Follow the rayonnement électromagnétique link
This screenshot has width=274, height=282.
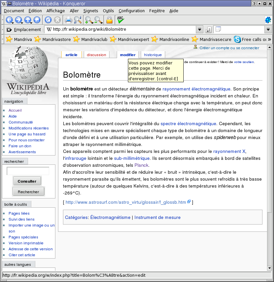coord(196,89)
